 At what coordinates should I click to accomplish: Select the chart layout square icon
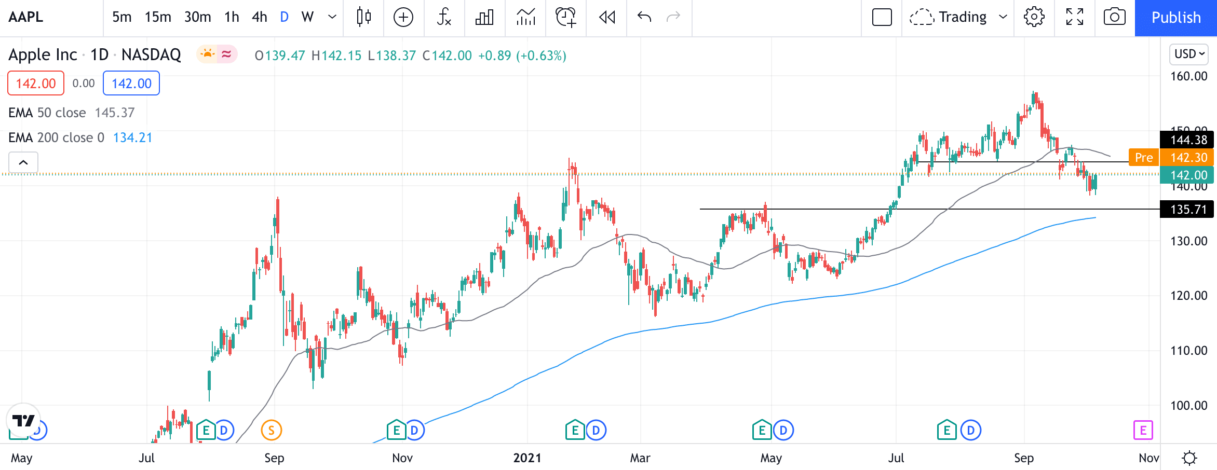pyautogui.click(x=882, y=17)
